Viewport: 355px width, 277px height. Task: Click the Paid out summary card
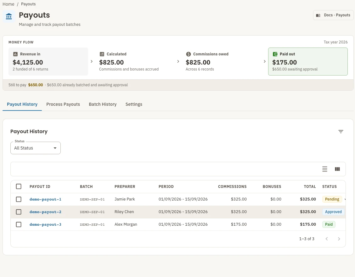308,61
